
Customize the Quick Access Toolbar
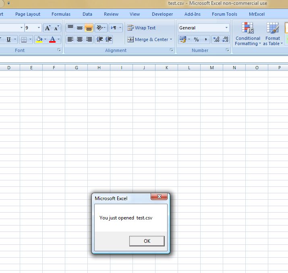[x=8, y=3]
